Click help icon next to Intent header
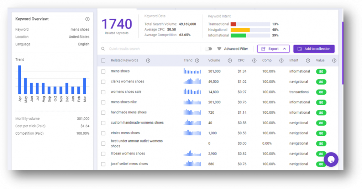 308,61
